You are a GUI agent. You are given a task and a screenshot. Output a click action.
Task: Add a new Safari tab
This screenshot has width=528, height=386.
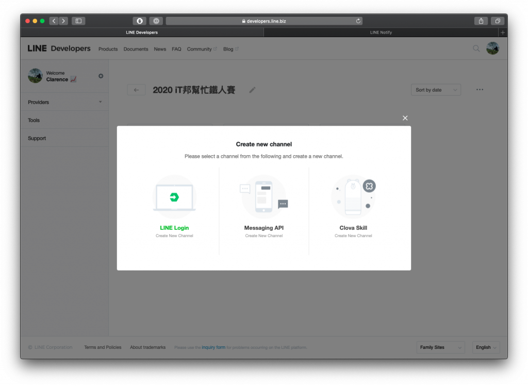coord(503,32)
